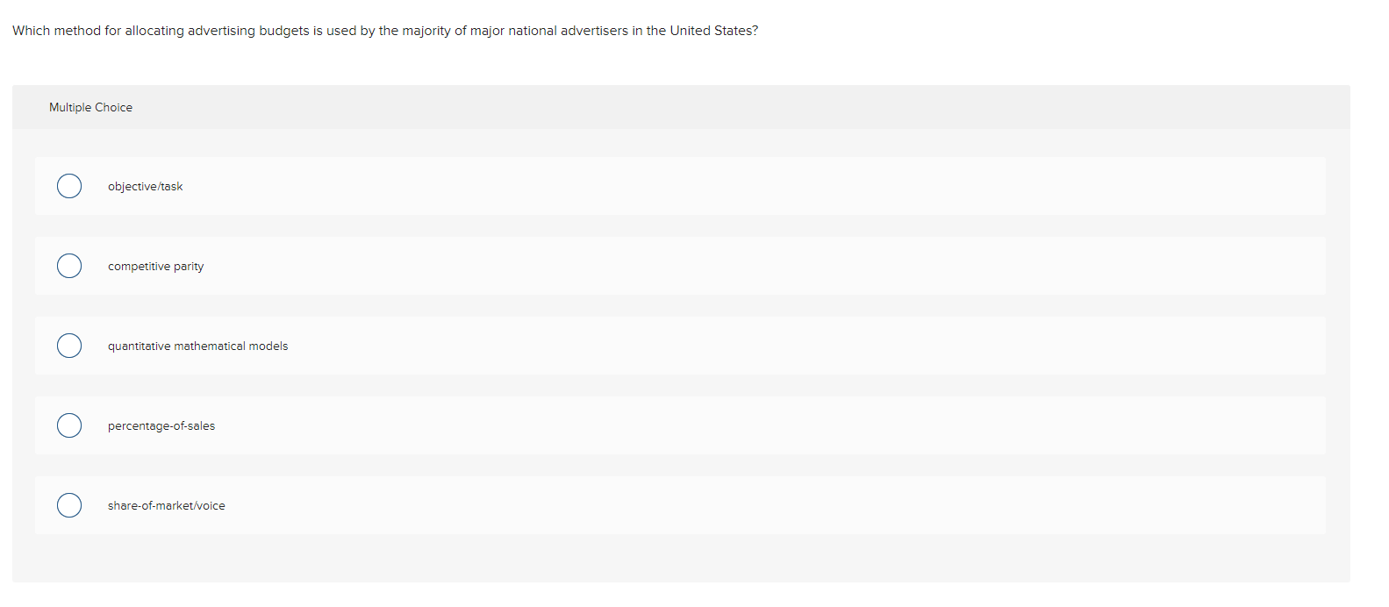The image size is (1389, 607).
Task: Select the objective/task radio button
Action: [x=69, y=186]
